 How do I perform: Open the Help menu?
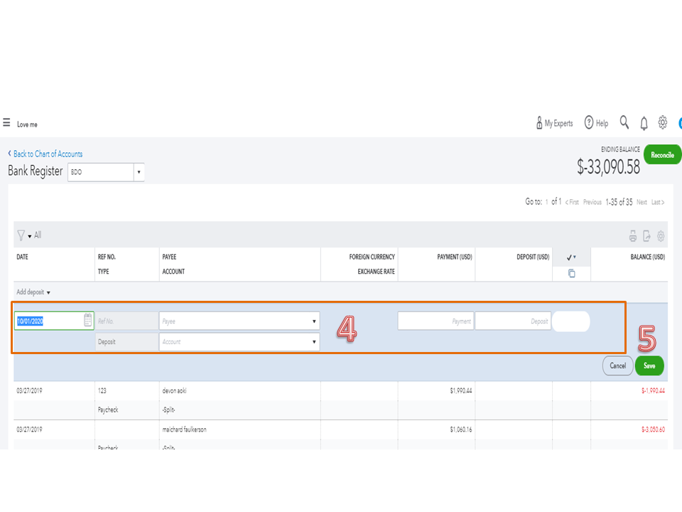[x=596, y=123]
